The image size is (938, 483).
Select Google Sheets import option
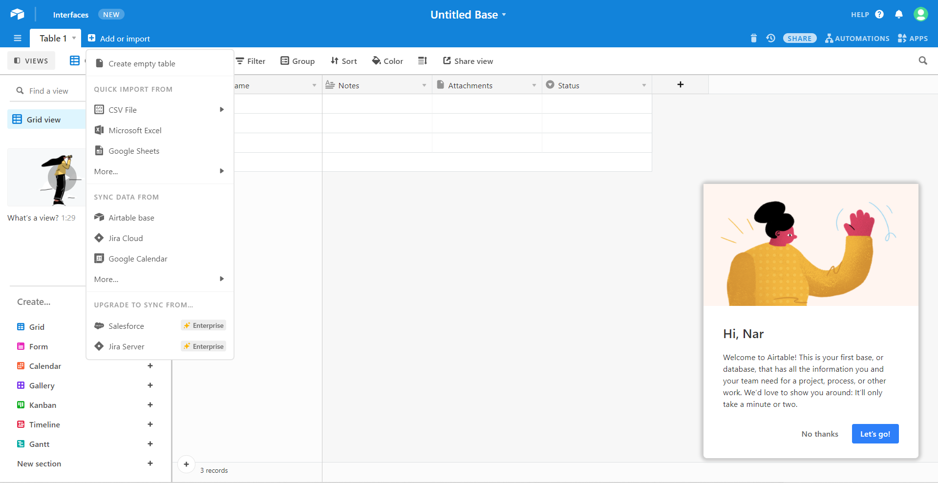click(160, 151)
